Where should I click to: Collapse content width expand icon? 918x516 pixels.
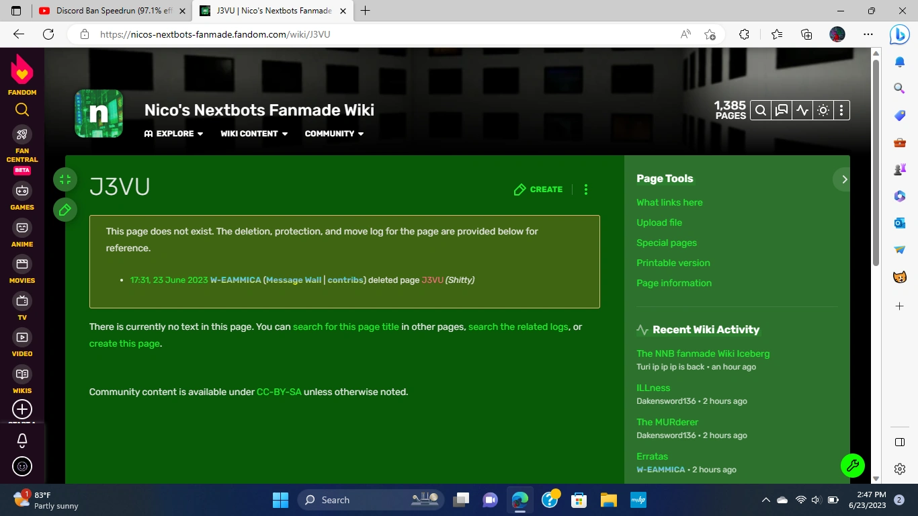click(x=65, y=179)
